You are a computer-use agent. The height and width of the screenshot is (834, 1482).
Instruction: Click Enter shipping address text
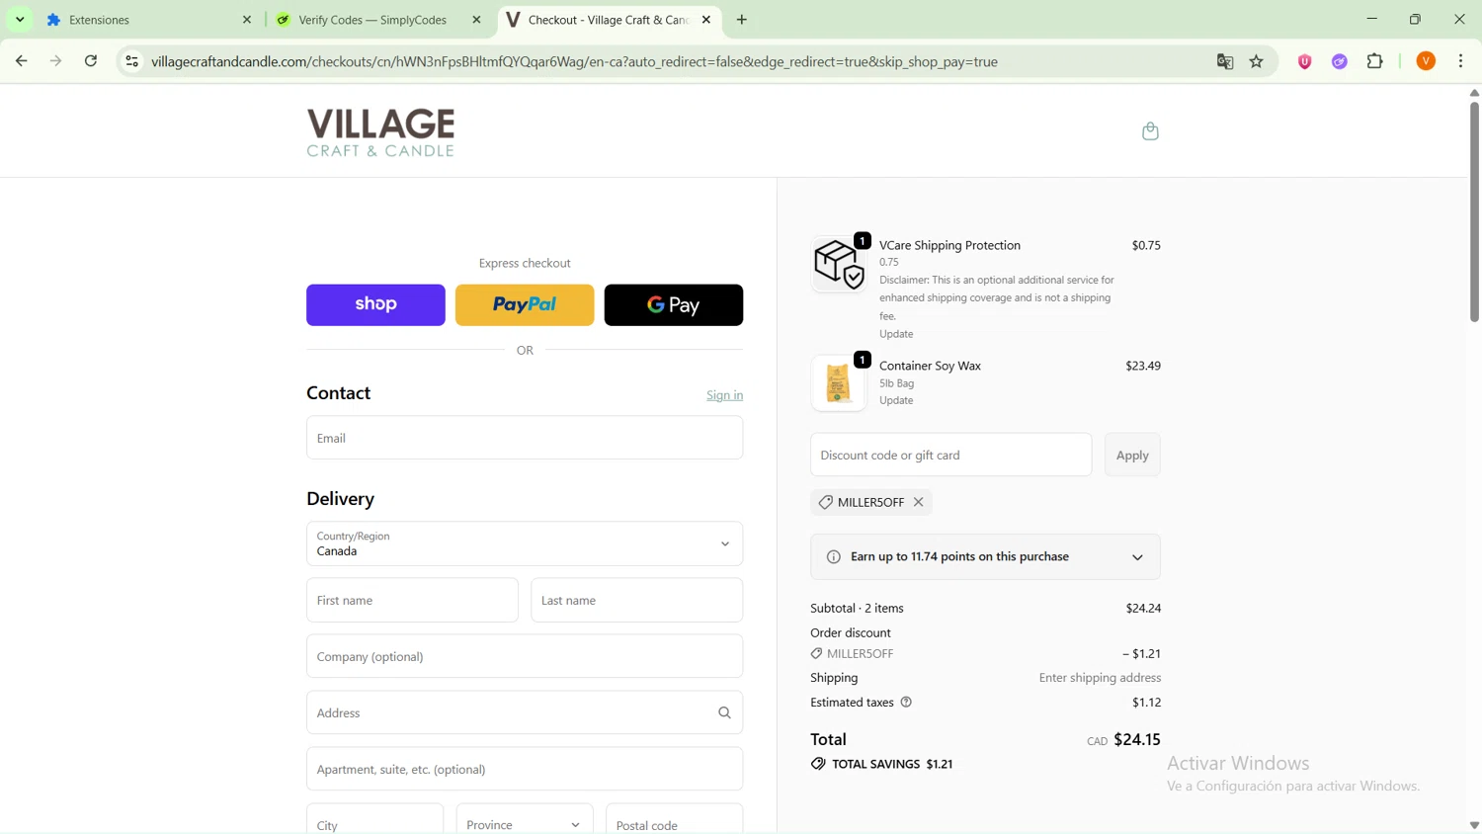(1100, 678)
